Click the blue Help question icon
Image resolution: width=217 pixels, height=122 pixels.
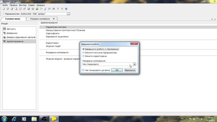tap(66, 9)
